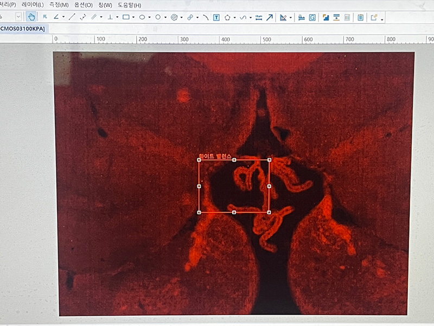Expand the rectangle tool dropdown arrow
Image resolution: width=434 pixels, height=326 pixels.
tap(133, 17)
